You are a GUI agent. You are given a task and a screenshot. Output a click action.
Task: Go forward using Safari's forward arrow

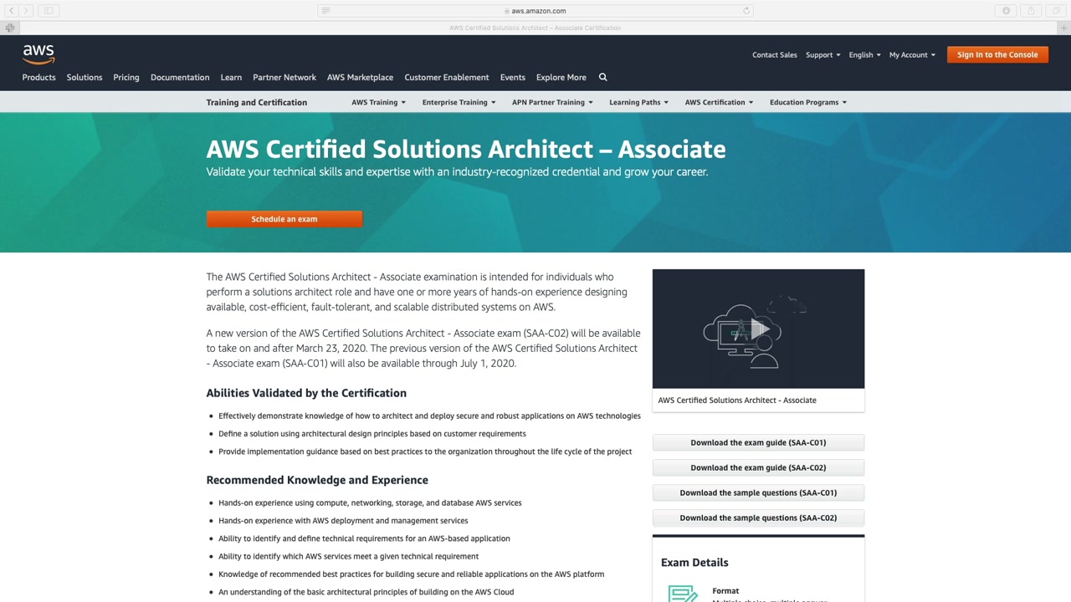pyautogui.click(x=26, y=11)
